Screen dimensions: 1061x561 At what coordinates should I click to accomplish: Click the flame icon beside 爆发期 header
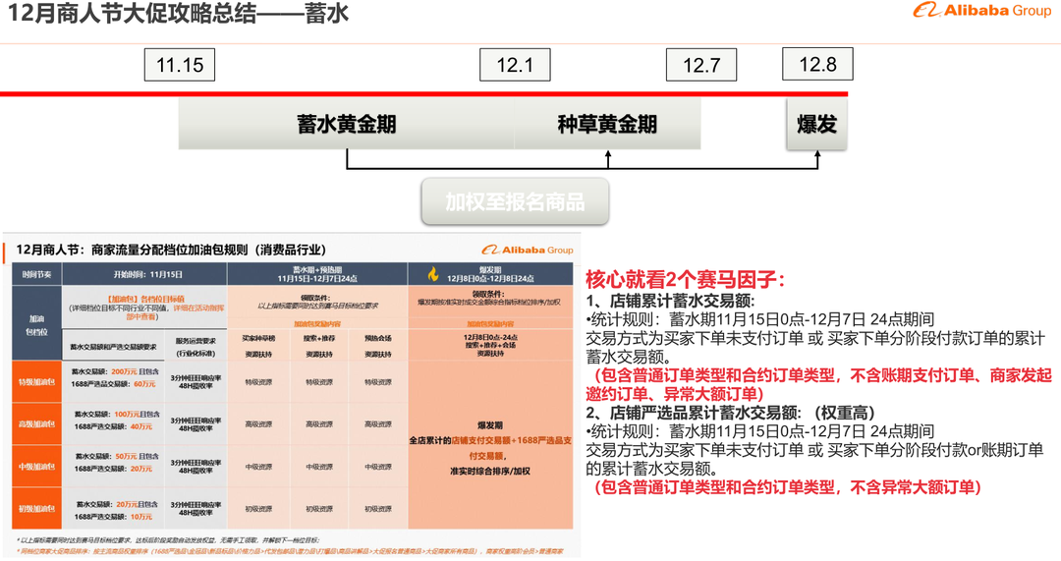(x=433, y=274)
